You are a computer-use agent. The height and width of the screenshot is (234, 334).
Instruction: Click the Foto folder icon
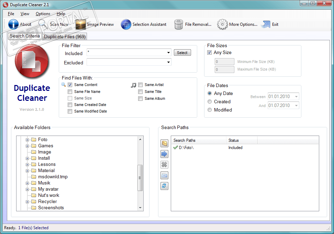pyautogui.click(x=34, y=139)
